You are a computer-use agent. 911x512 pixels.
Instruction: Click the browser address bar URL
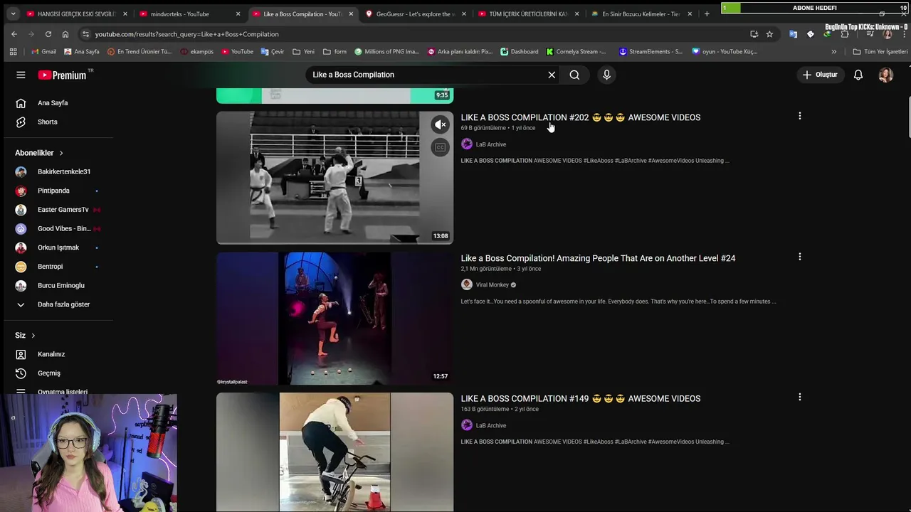pyautogui.click(x=186, y=34)
